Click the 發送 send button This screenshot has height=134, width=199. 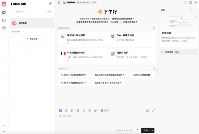coord(146,130)
